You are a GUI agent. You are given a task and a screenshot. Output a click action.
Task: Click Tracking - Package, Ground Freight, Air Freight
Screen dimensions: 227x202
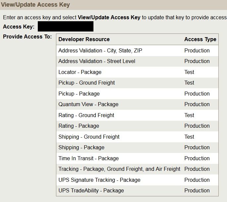[x=119, y=169]
